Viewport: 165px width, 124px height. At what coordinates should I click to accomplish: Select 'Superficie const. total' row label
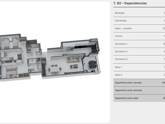[127, 98]
